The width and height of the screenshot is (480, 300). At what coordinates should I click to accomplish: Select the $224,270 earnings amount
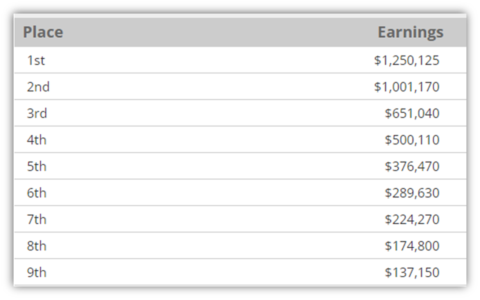click(412, 219)
